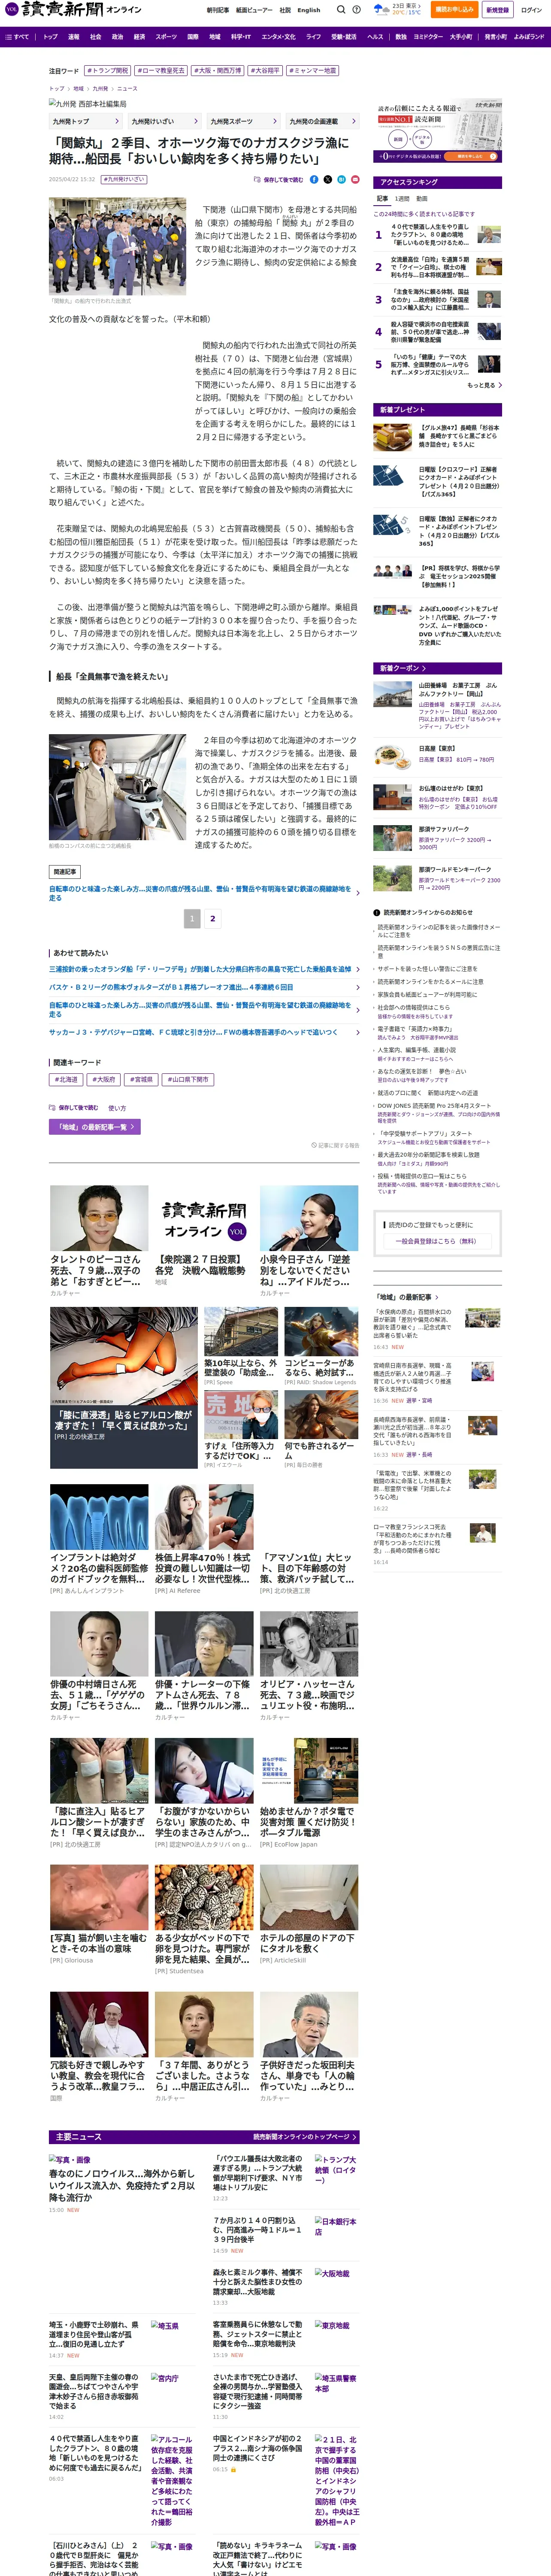Click the #山口県下関市 related keyword tag
551x2576 pixels.
(188, 1080)
